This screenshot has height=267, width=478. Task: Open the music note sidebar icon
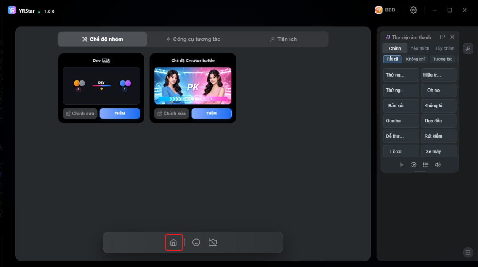click(468, 48)
